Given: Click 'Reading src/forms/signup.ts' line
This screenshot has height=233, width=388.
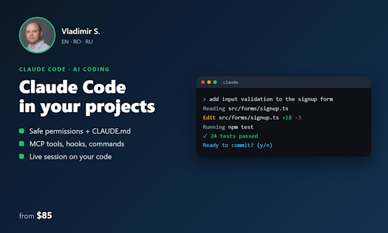Looking at the screenshot, I should pyautogui.click(x=245, y=108).
